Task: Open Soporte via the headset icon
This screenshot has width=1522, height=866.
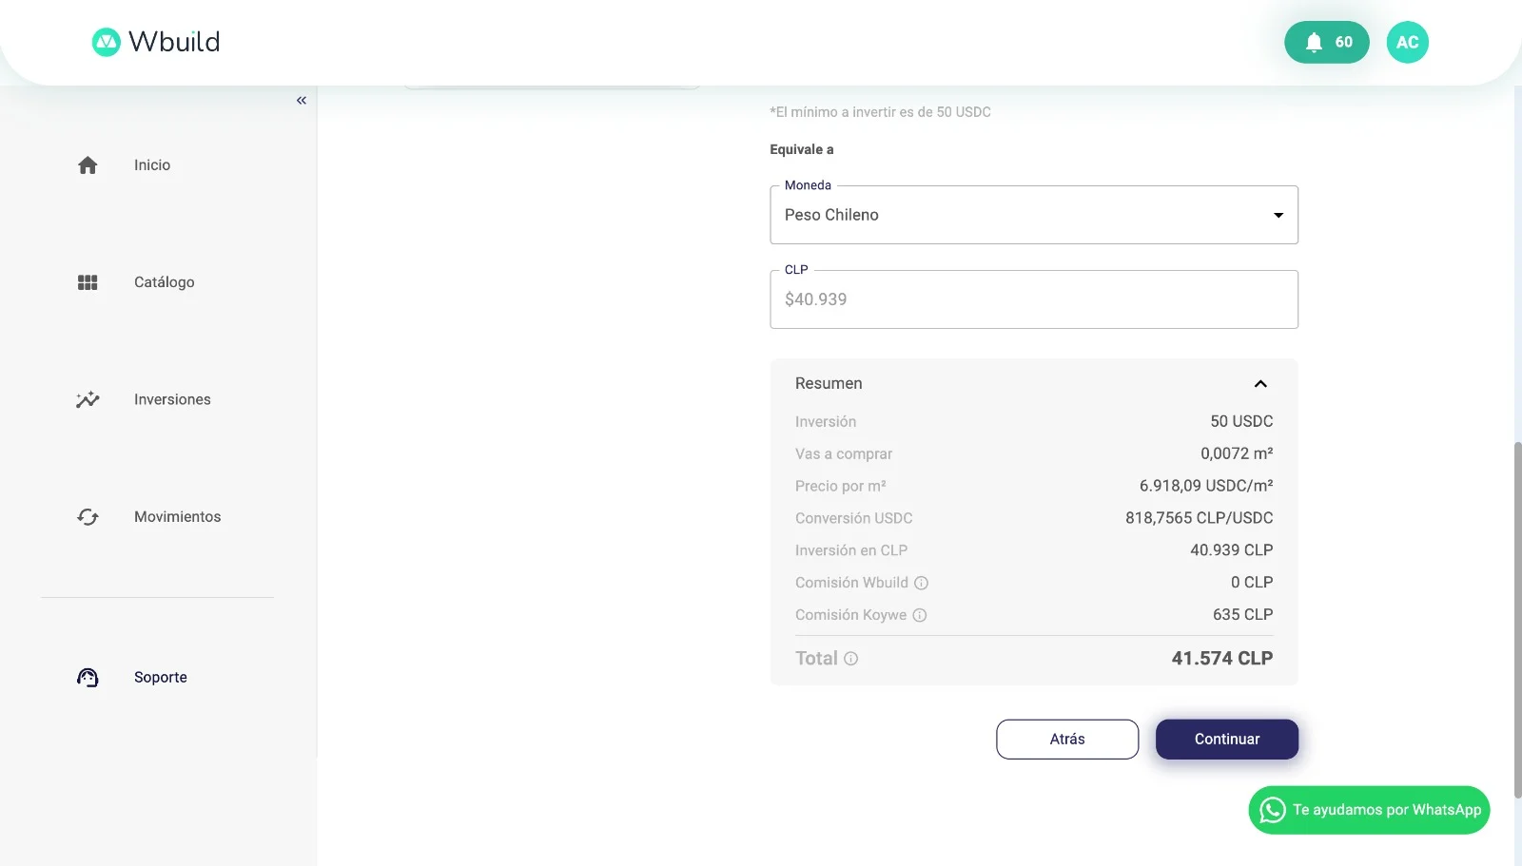Action: (x=87, y=677)
